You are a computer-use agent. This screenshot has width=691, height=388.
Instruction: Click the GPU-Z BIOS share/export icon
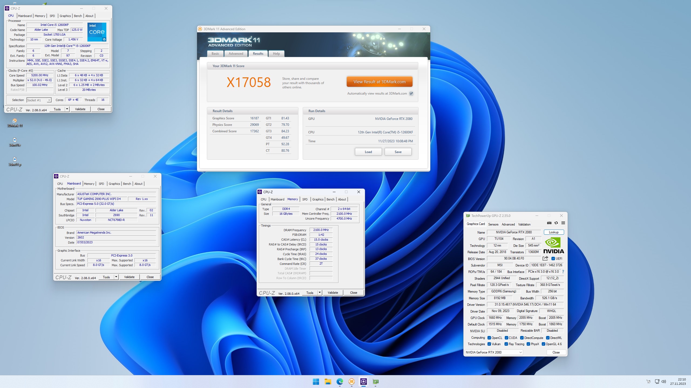pos(545,258)
